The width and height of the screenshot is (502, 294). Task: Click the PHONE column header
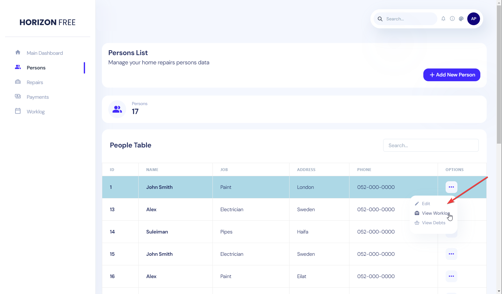click(364, 170)
